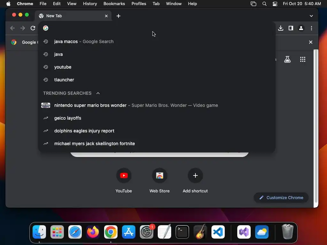Select 'nintendo super mario bros wonder' suggestion
The image size is (327, 245).
point(157,105)
